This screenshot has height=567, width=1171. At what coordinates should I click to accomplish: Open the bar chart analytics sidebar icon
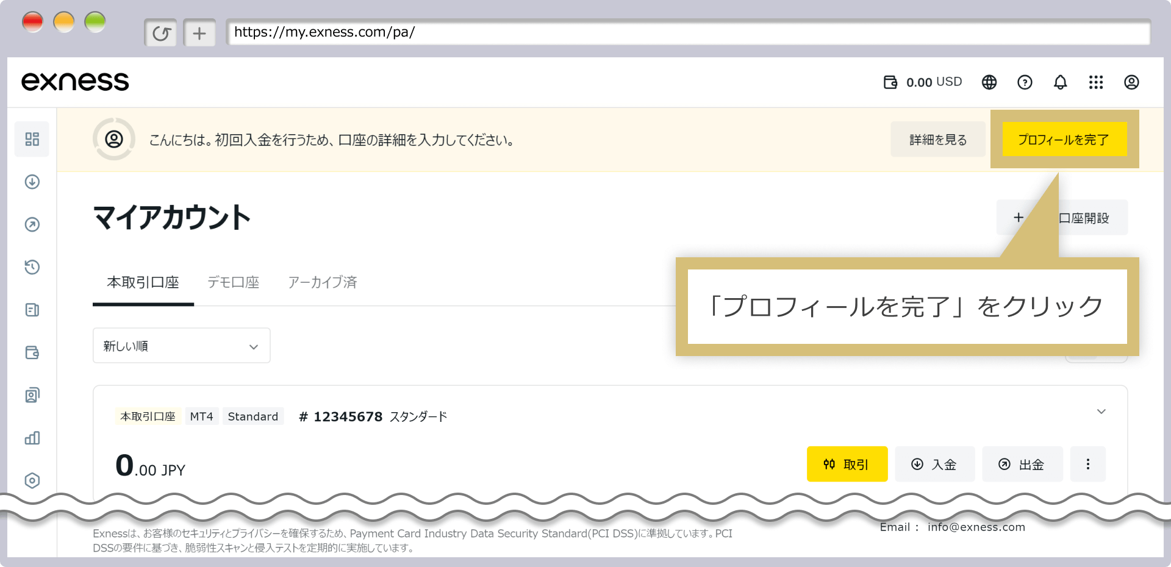pos(32,438)
